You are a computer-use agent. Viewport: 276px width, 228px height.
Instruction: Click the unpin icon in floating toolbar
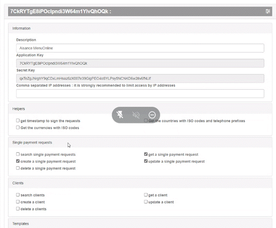pyautogui.click(x=120, y=115)
